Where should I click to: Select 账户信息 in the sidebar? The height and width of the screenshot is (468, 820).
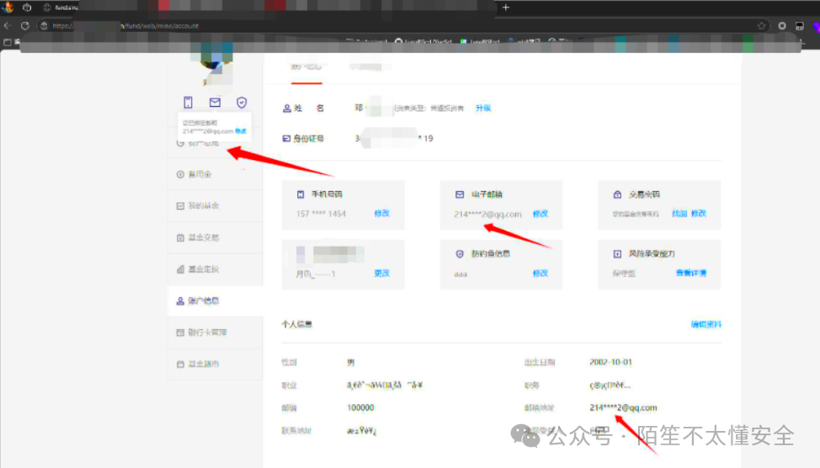coord(215,300)
